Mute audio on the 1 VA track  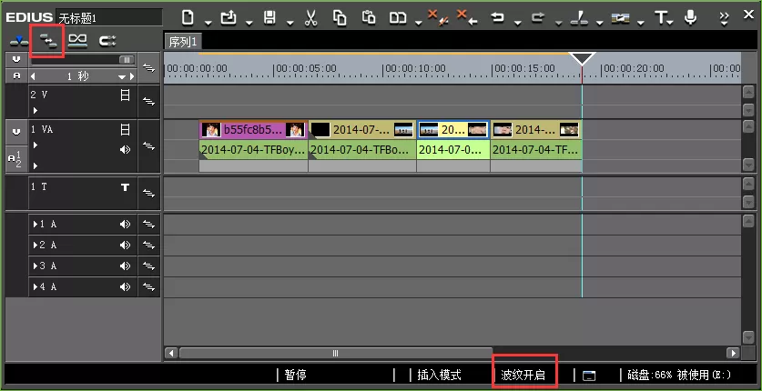tap(125, 149)
